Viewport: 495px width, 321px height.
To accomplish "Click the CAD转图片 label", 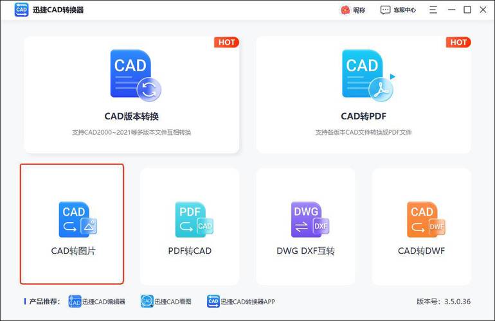I will click(73, 251).
